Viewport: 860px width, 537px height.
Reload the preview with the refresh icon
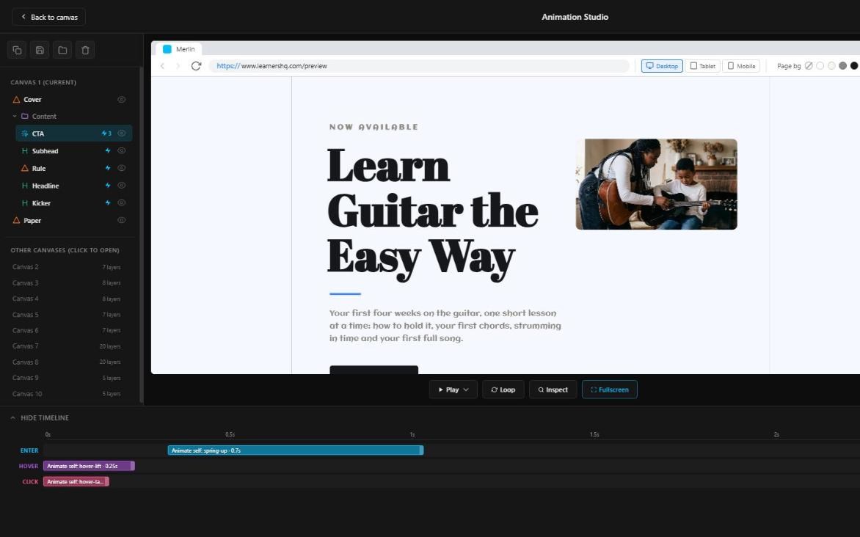(196, 66)
